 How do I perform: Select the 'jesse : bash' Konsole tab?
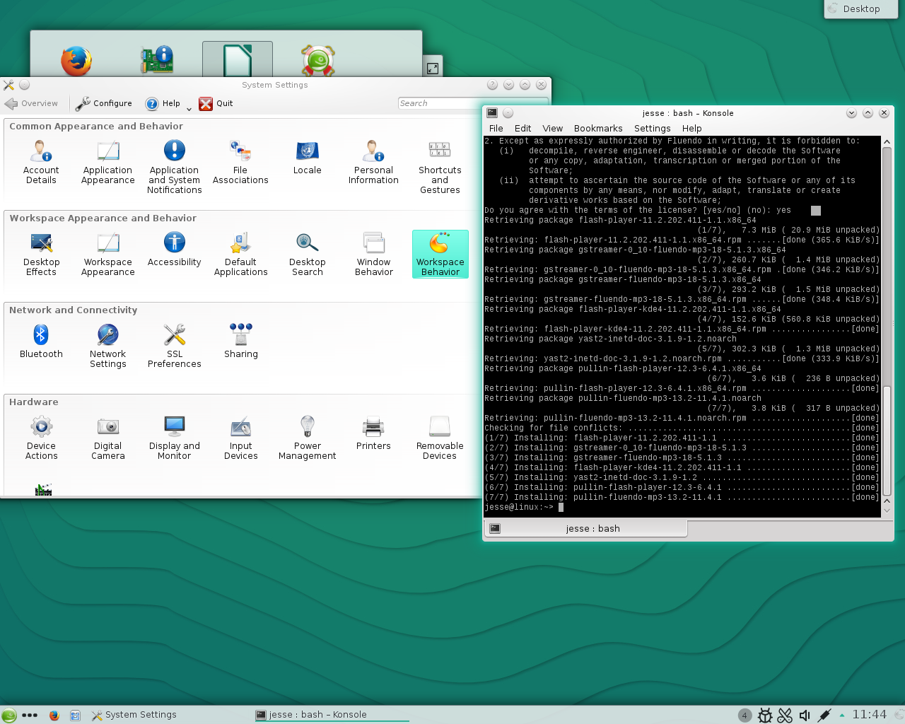(x=585, y=528)
